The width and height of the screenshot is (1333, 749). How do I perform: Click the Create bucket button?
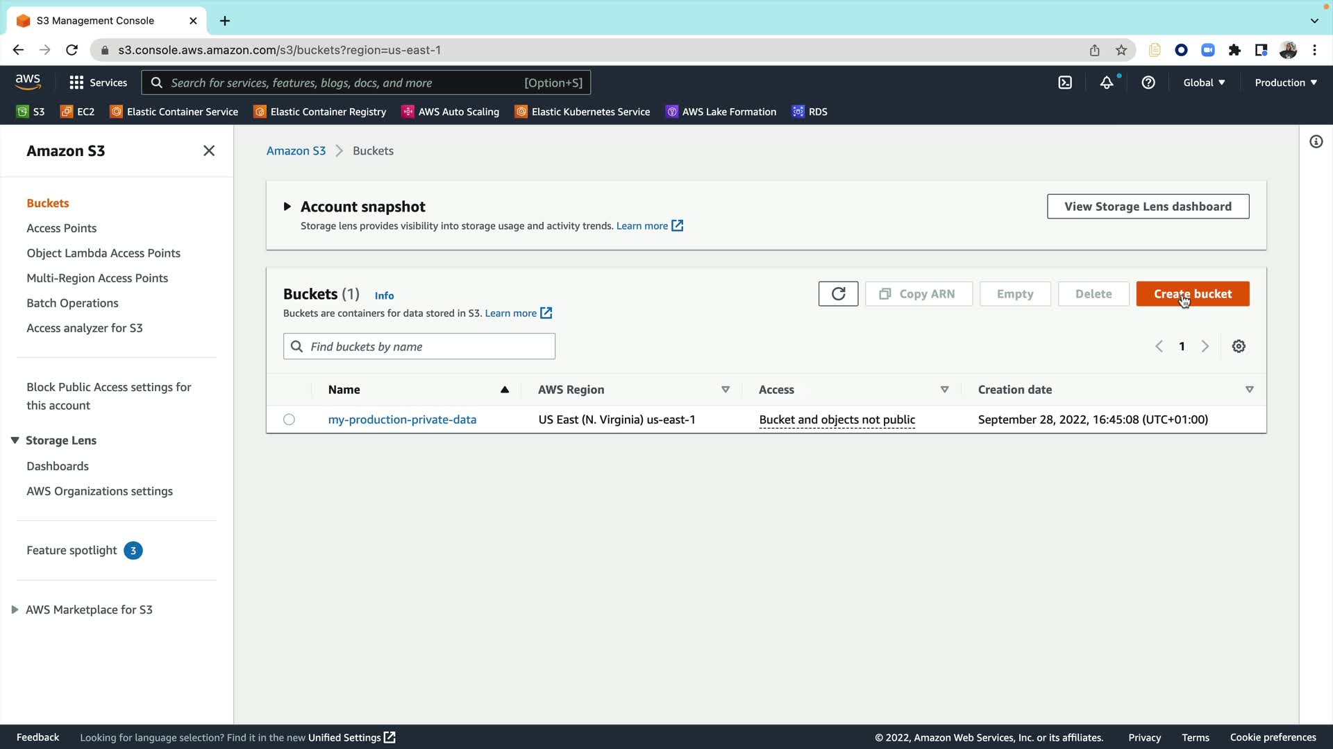tap(1192, 294)
